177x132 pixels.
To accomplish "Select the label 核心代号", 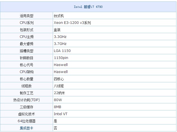I will (x=26, y=65).
